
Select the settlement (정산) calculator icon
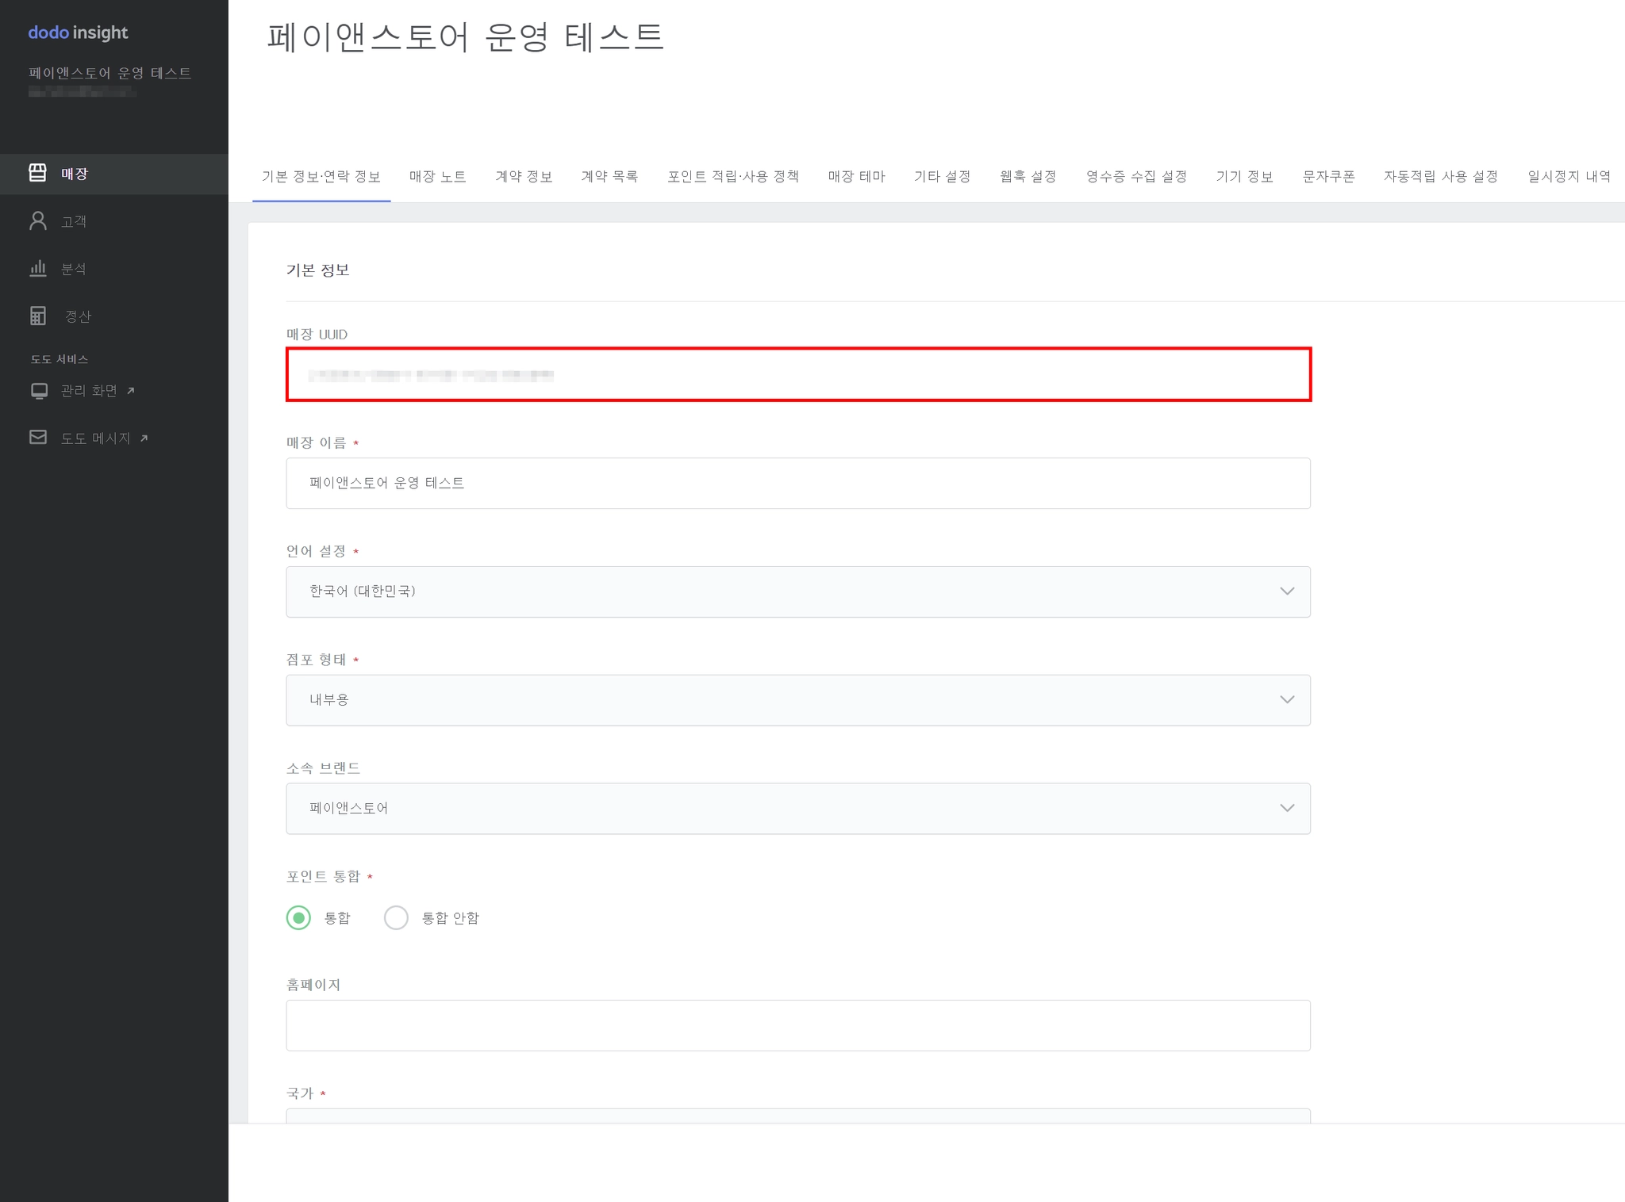coord(37,316)
